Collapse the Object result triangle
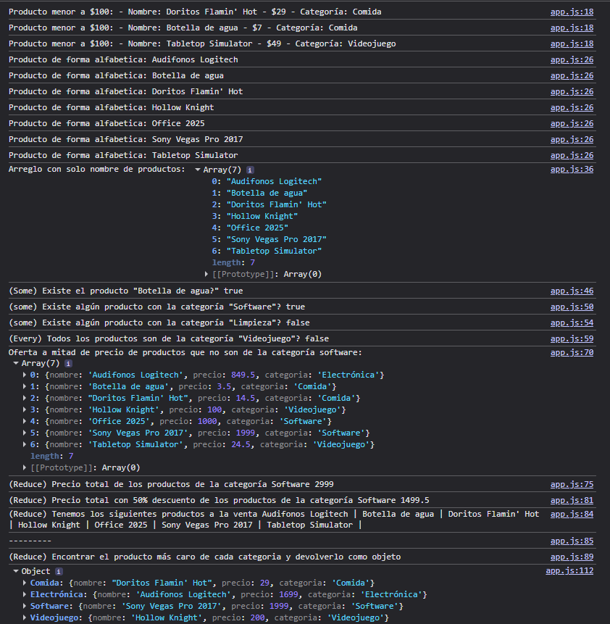This screenshot has width=610, height=624. 16,571
